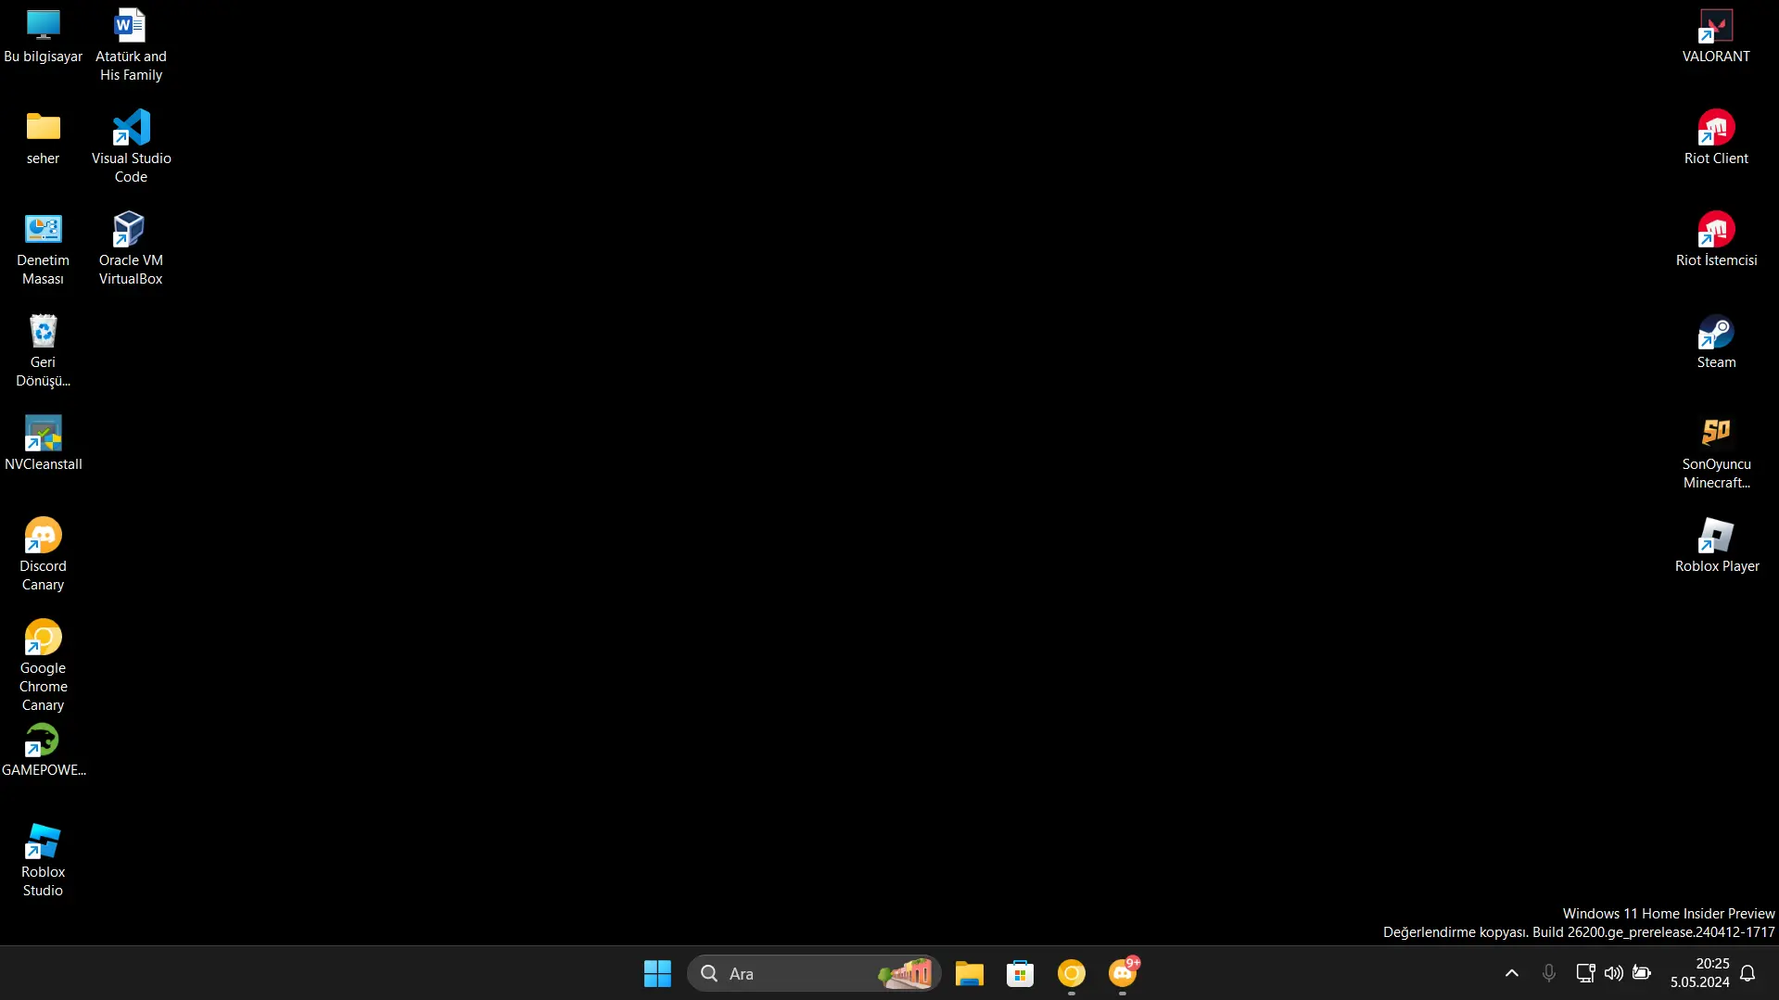1779x1000 pixels.
Task: Select the NVCleanstall shortcut
Action: 43,444
